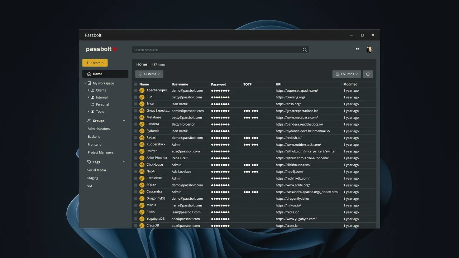
Task: Click the key icon for Cassandra
Action: [x=142, y=192]
